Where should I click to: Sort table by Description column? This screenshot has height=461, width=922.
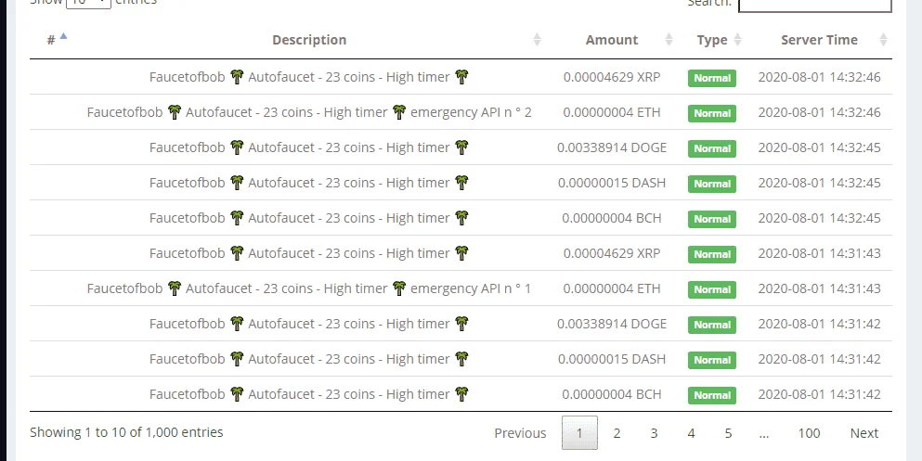(537, 40)
